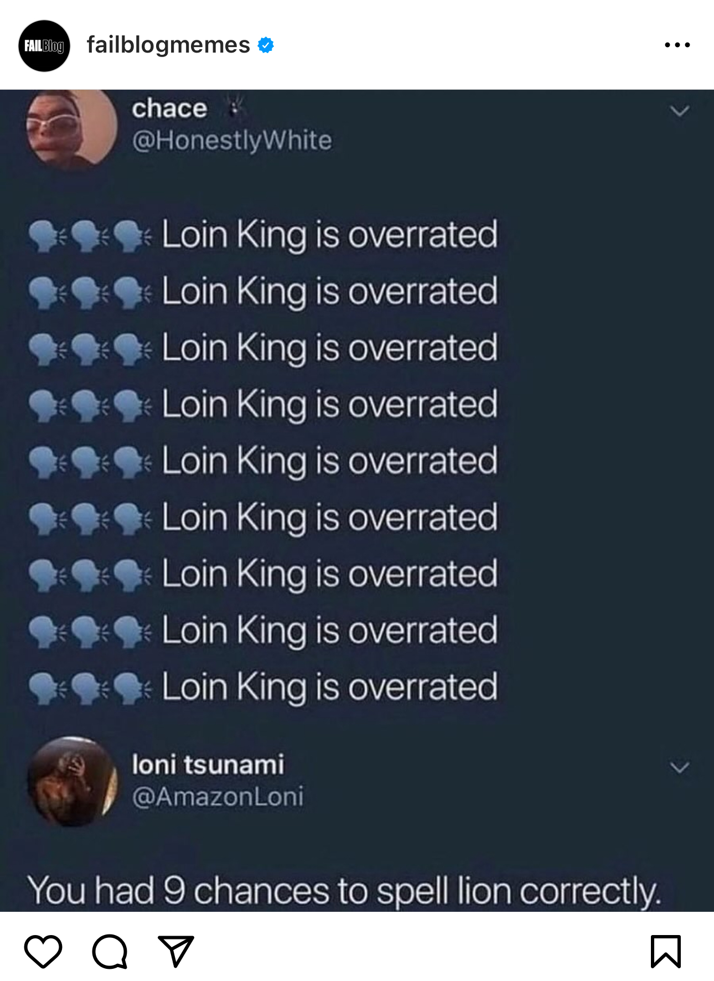Click loni tsunami's profile picture
Viewport: 714px width, 981px height.
click(72, 782)
